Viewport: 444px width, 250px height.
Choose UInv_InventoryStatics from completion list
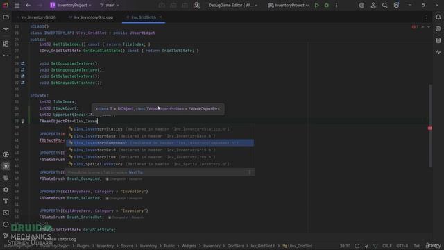160,129
